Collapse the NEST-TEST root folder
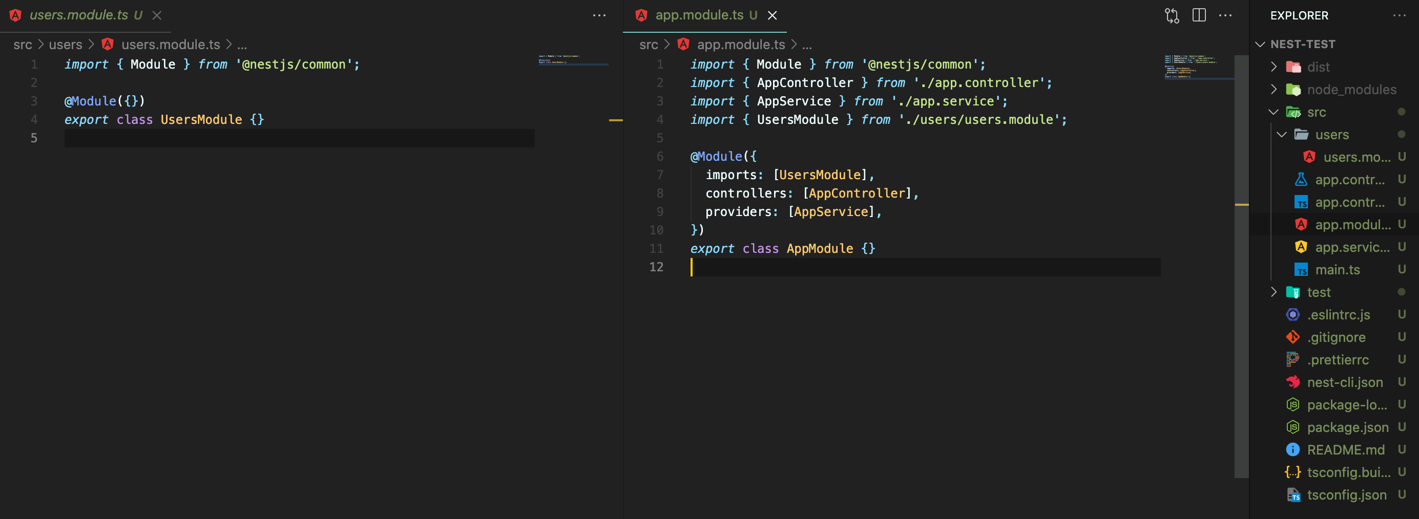 pos(1260,44)
